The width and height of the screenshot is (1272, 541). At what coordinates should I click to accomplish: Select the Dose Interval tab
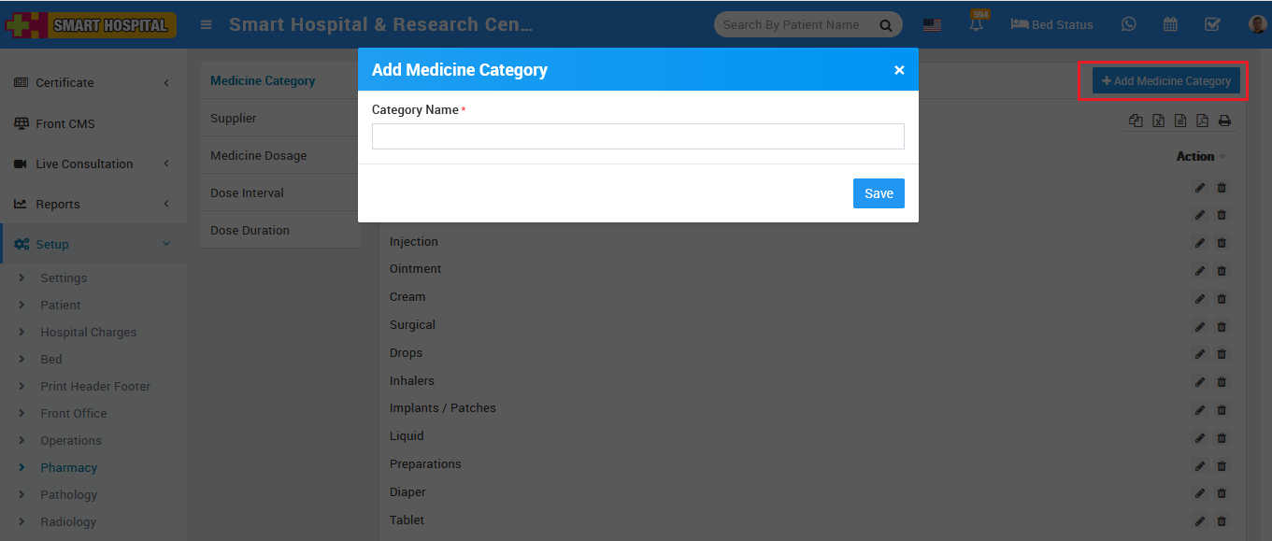tap(247, 193)
